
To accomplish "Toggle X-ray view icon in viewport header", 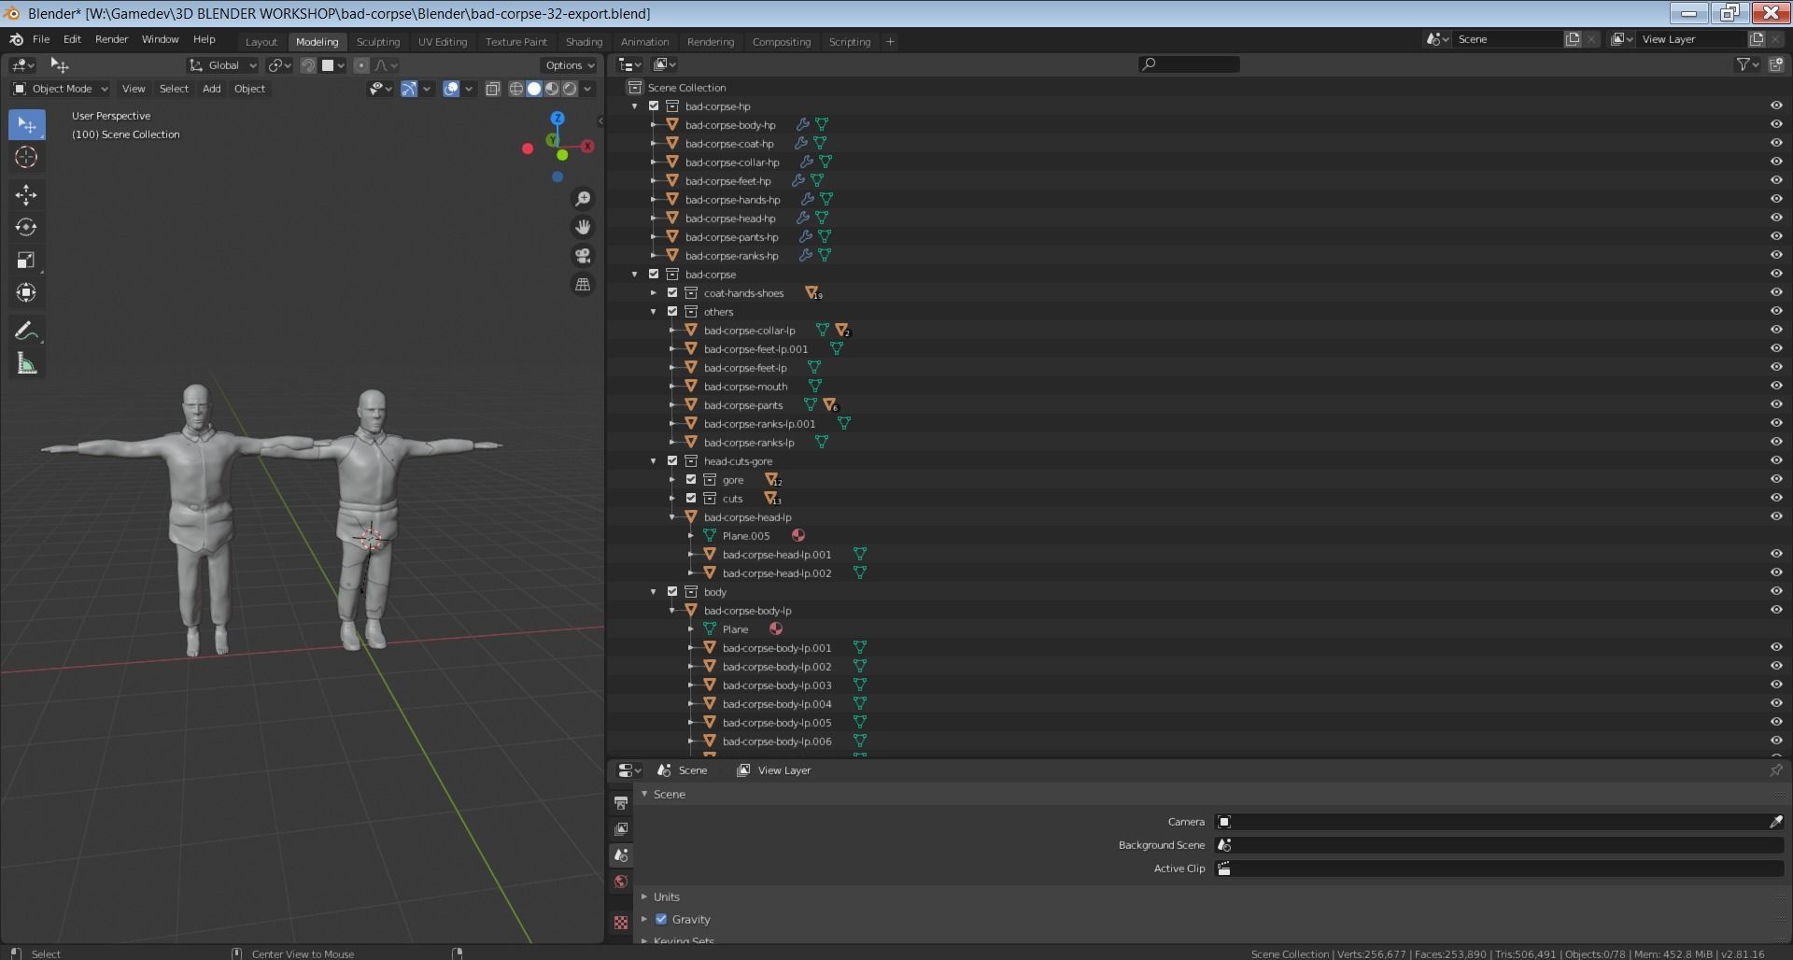I will tap(493, 89).
